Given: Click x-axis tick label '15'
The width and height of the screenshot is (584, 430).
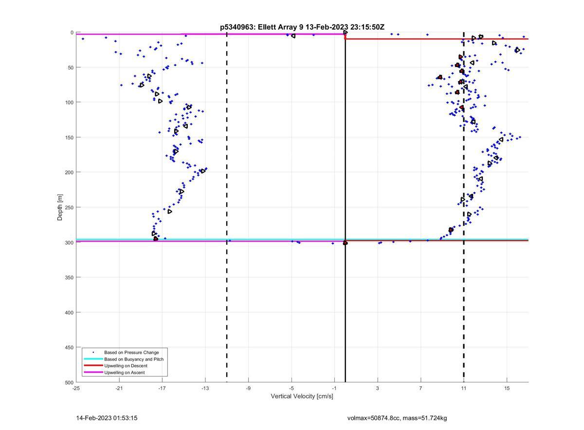Looking at the screenshot, I should (507, 388).
